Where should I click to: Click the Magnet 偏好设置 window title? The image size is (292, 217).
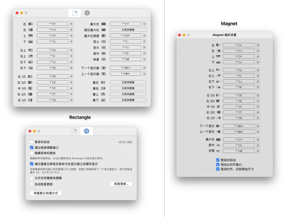pyautogui.click(x=224, y=35)
